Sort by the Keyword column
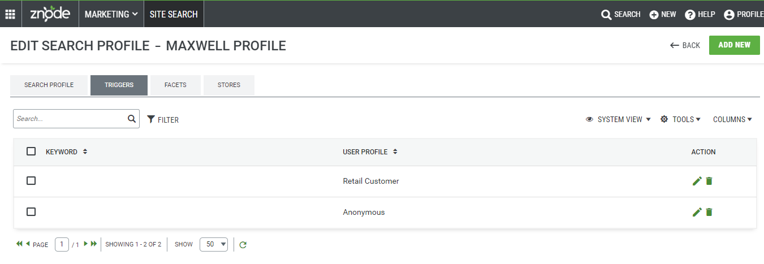Image resolution: width=764 pixels, height=264 pixels. pyautogui.click(x=66, y=152)
